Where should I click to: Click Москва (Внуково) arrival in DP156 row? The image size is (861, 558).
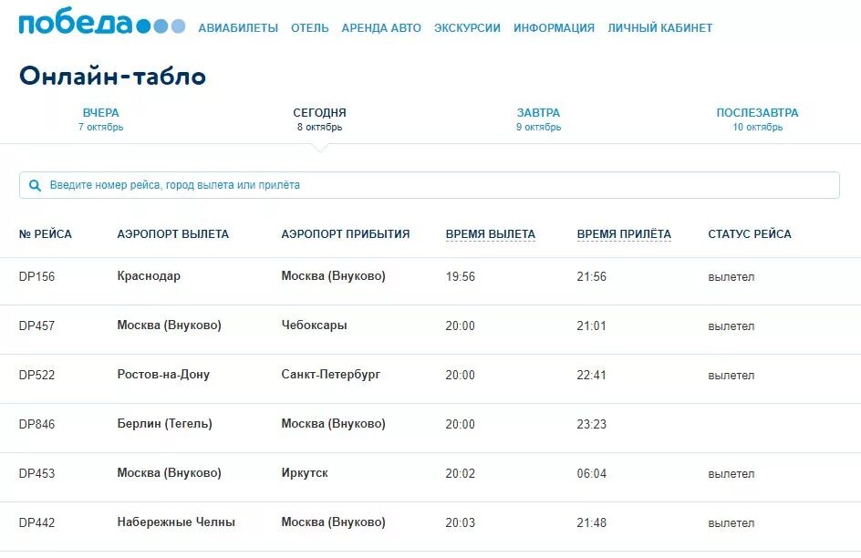pyautogui.click(x=333, y=276)
